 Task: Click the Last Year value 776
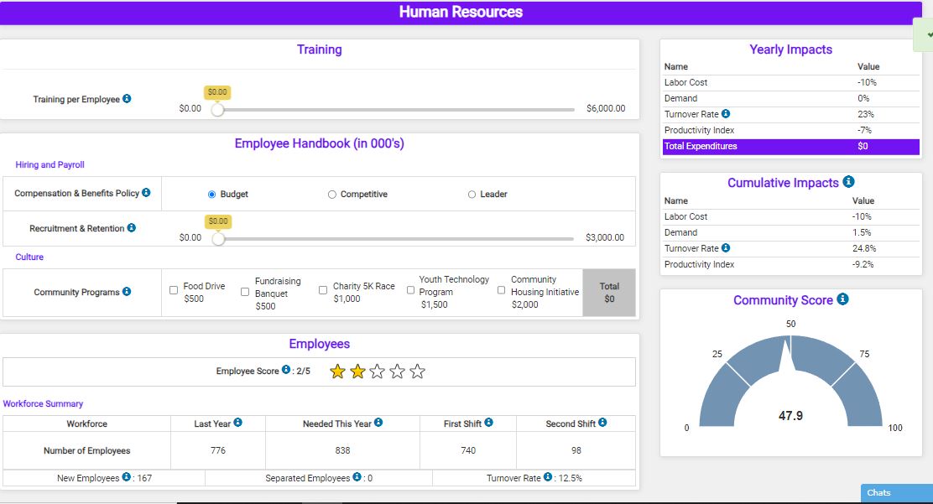218,450
